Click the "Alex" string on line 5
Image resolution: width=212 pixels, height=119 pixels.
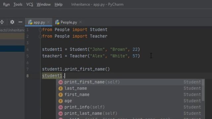[97, 56]
